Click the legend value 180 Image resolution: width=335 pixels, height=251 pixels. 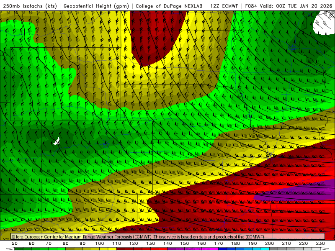click(235, 243)
